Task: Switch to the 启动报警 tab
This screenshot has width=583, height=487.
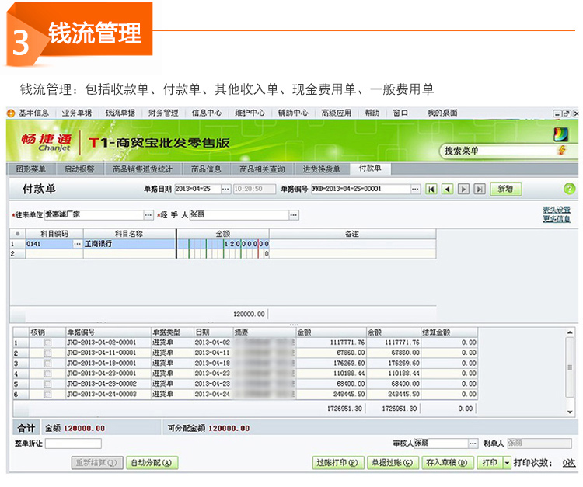Action: click(79, 169)
